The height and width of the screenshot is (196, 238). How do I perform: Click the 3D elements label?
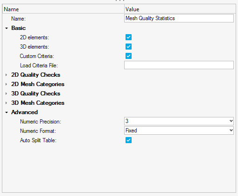tap(35, 47)
